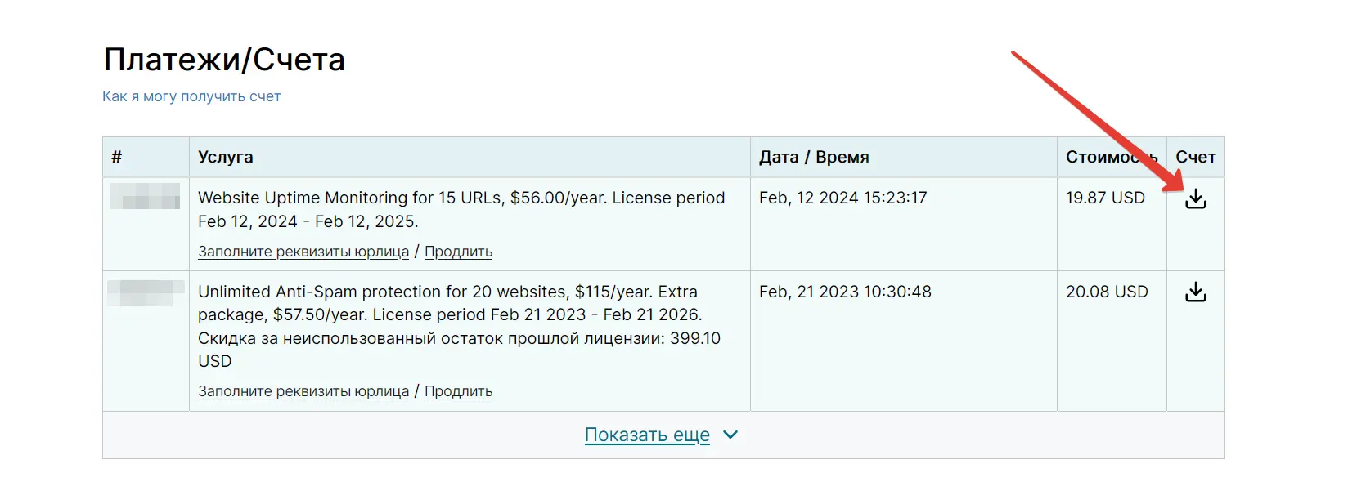Click Продлить for the Anti-Spam license
Image resolution: width=1348 pixels, height=504 pixels.
point(458,391)
